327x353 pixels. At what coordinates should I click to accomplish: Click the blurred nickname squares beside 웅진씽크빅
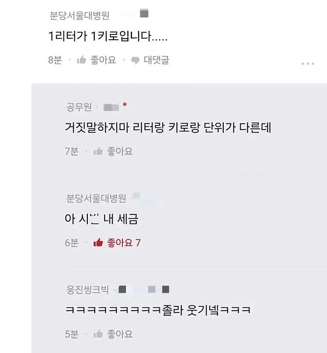[x=144, y=289]
